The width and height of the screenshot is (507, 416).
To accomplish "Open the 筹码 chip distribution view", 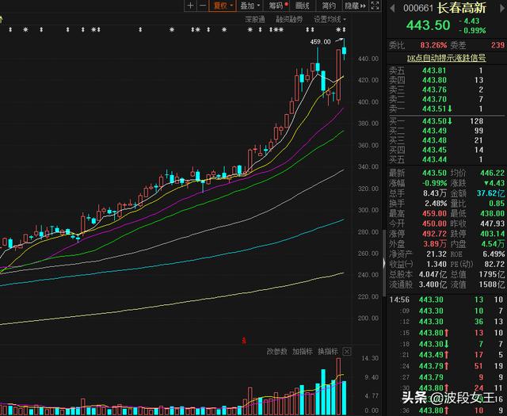I will 278,6.
